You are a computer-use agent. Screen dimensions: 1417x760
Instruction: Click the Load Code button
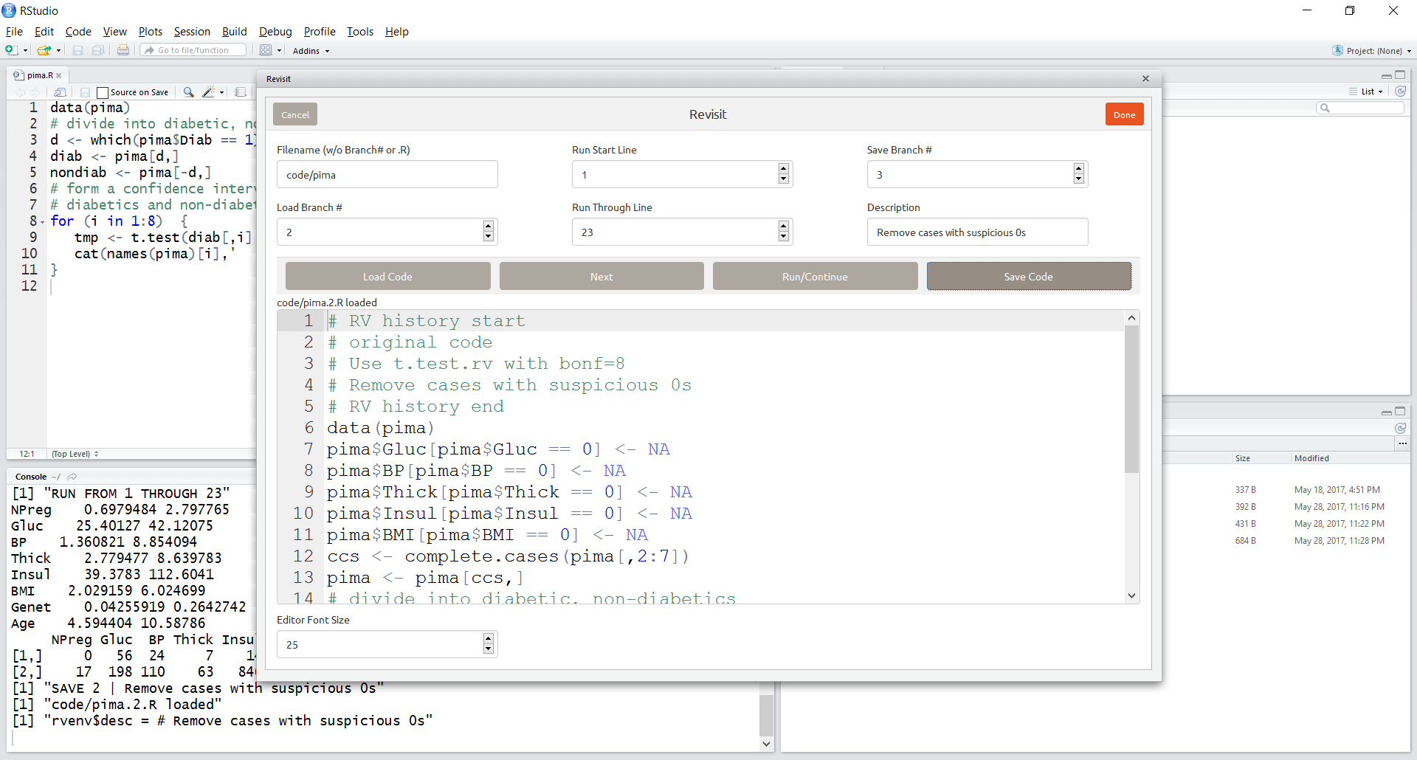387,277
